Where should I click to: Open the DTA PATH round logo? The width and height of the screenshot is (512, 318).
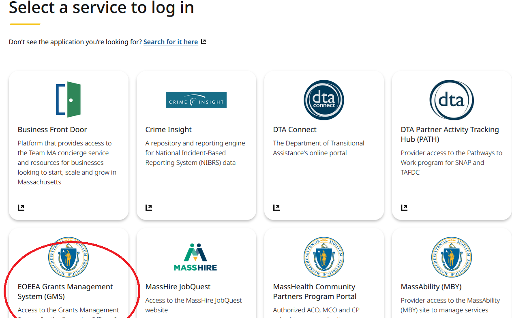[x=452, y=100]
